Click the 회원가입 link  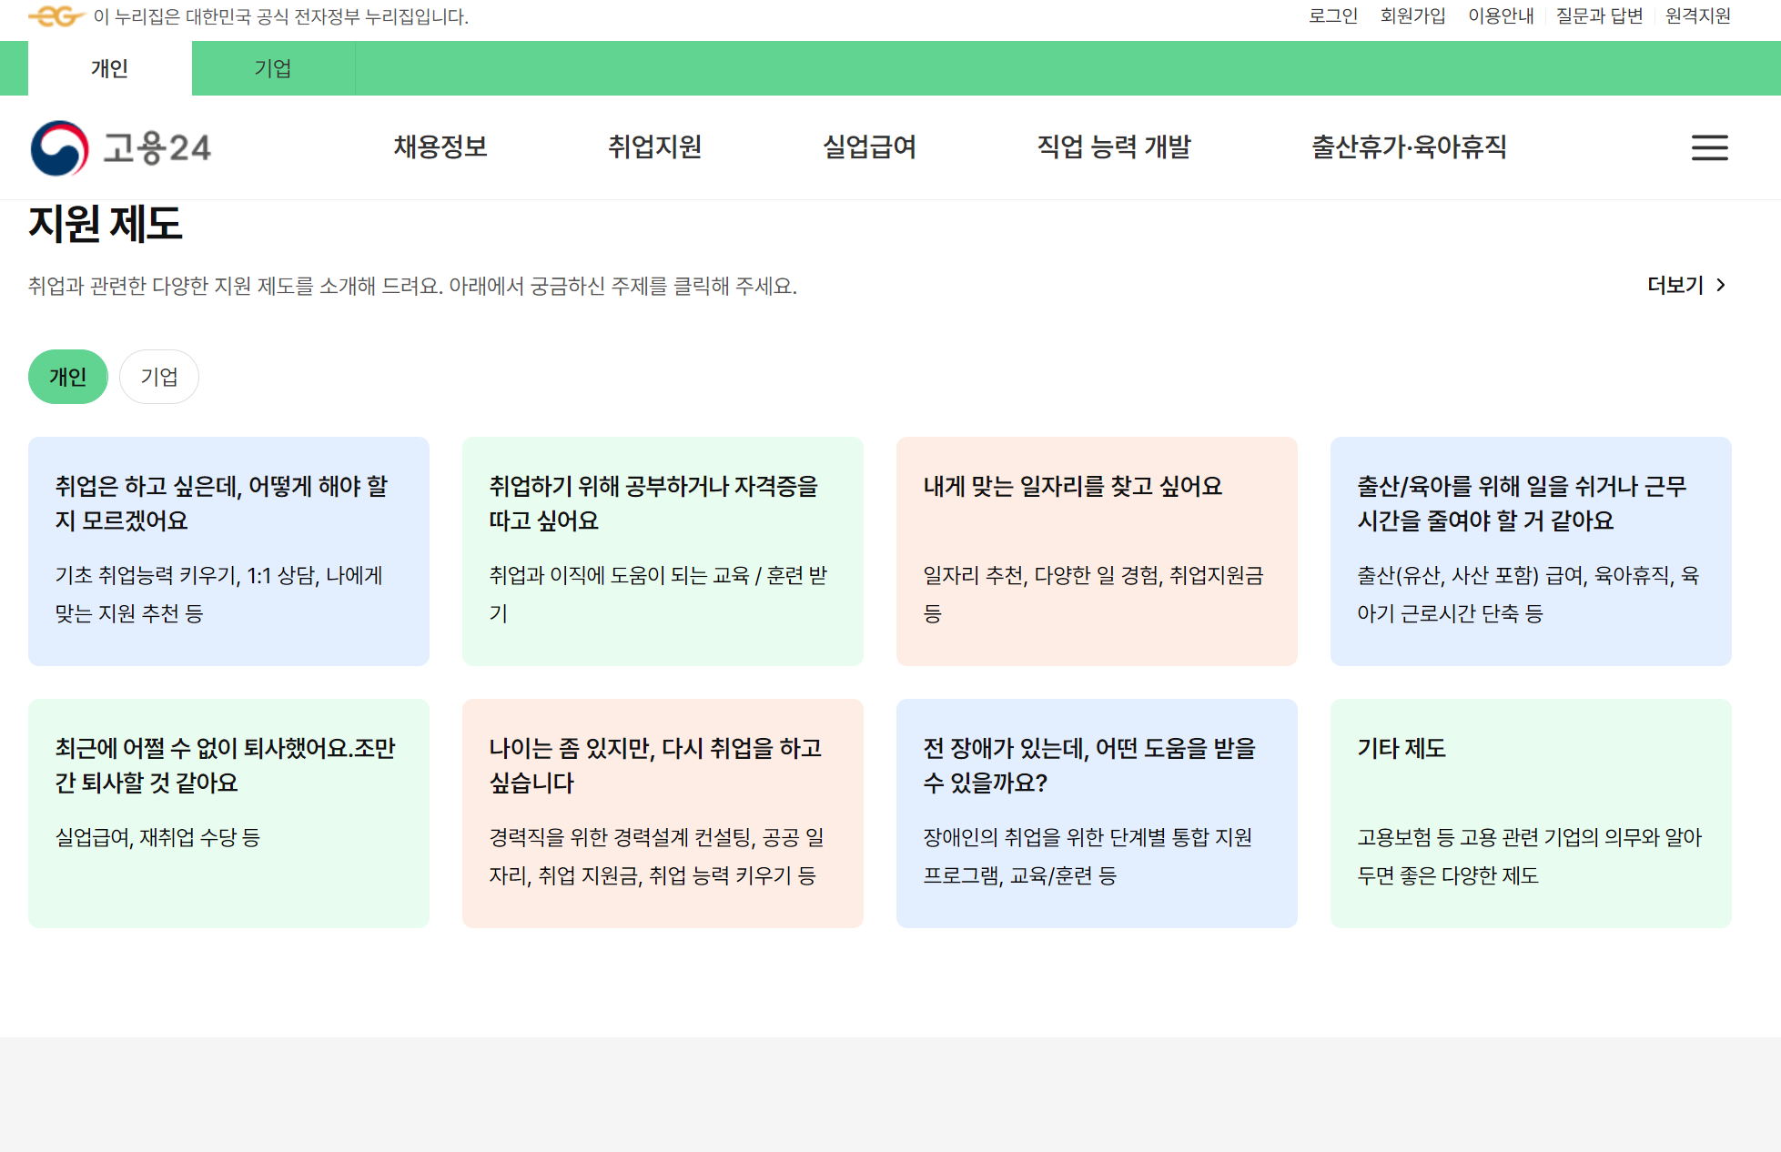point(1412,16)
